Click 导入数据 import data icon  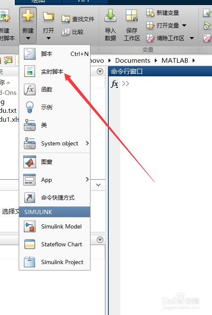[110, 15]
